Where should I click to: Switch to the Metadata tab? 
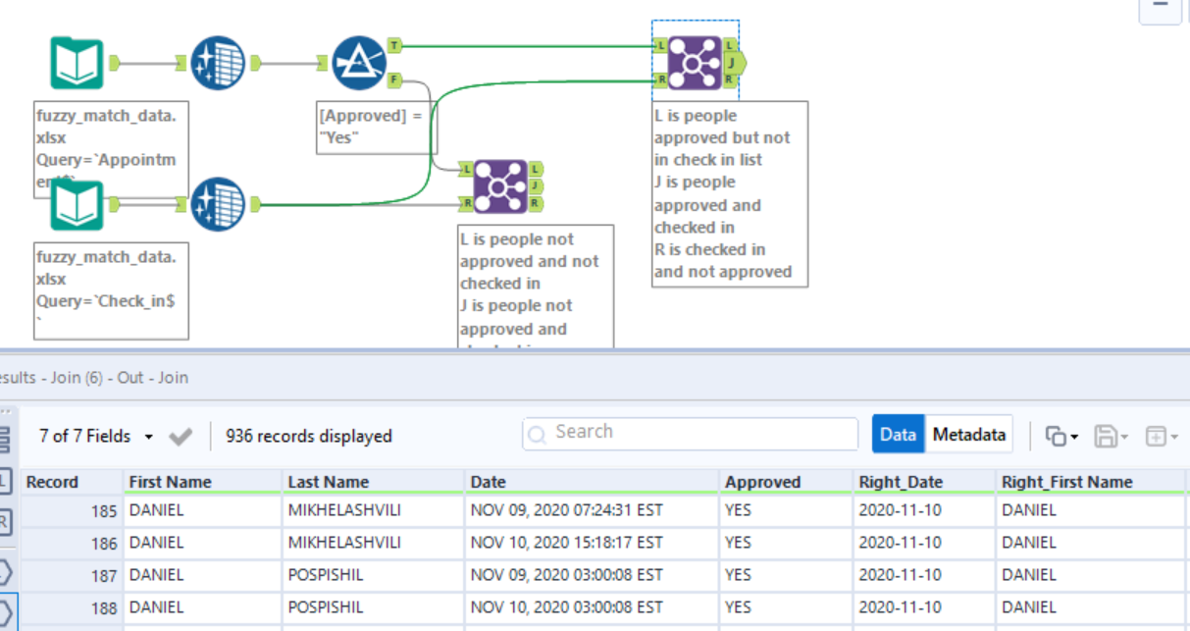[970, 433]
